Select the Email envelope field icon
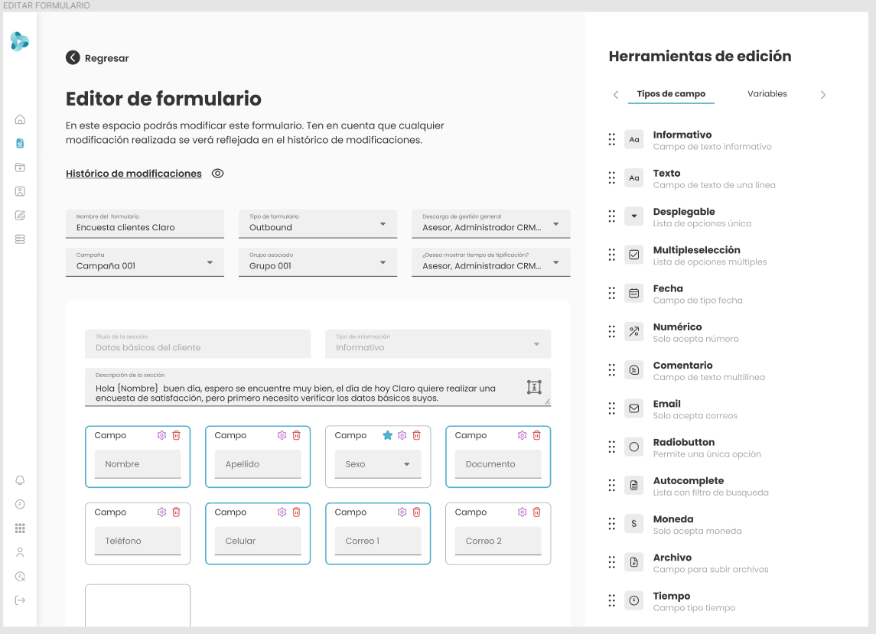The image size is (876, 634). click(x=634, y=408)
